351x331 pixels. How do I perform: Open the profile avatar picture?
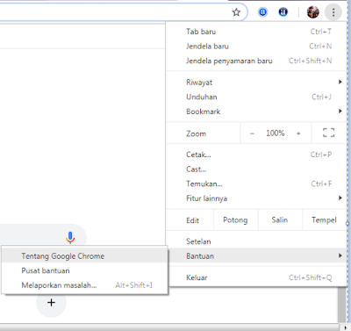312,12
